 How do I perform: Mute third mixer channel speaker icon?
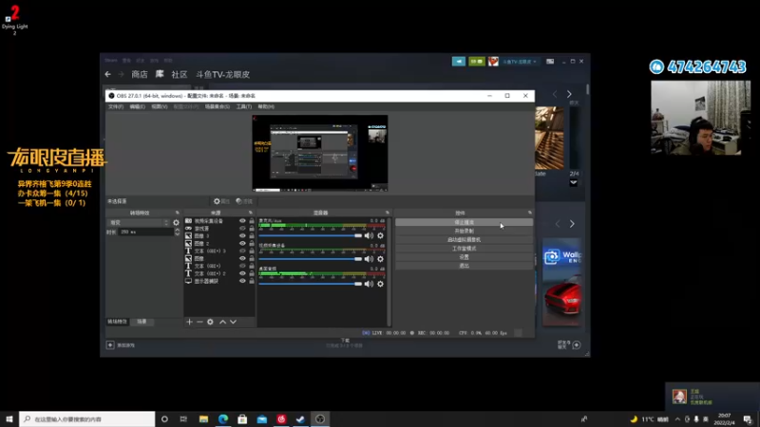click(x=369, y=284)
